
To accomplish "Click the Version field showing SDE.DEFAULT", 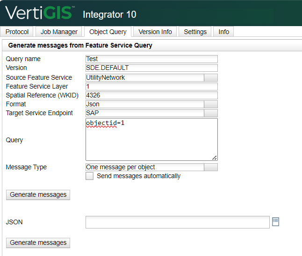I will [151, 68].
